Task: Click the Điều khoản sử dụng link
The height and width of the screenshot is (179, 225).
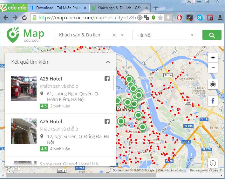Action: pos(172,170)
